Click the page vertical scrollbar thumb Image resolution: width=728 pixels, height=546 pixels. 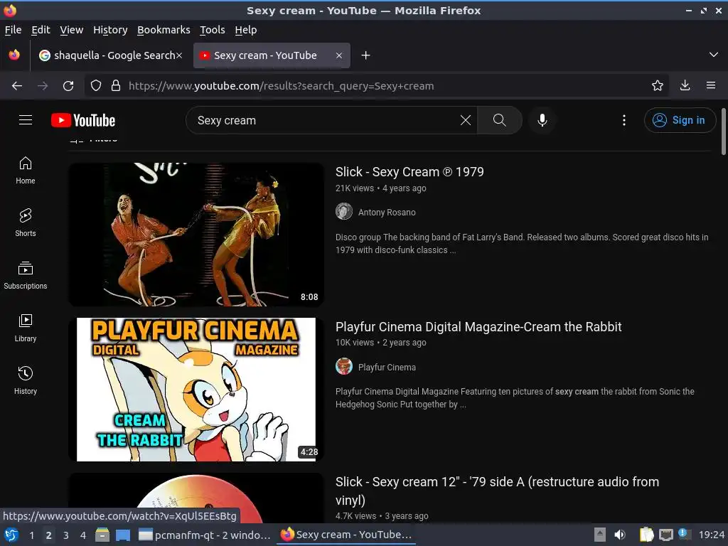(723, 132)
